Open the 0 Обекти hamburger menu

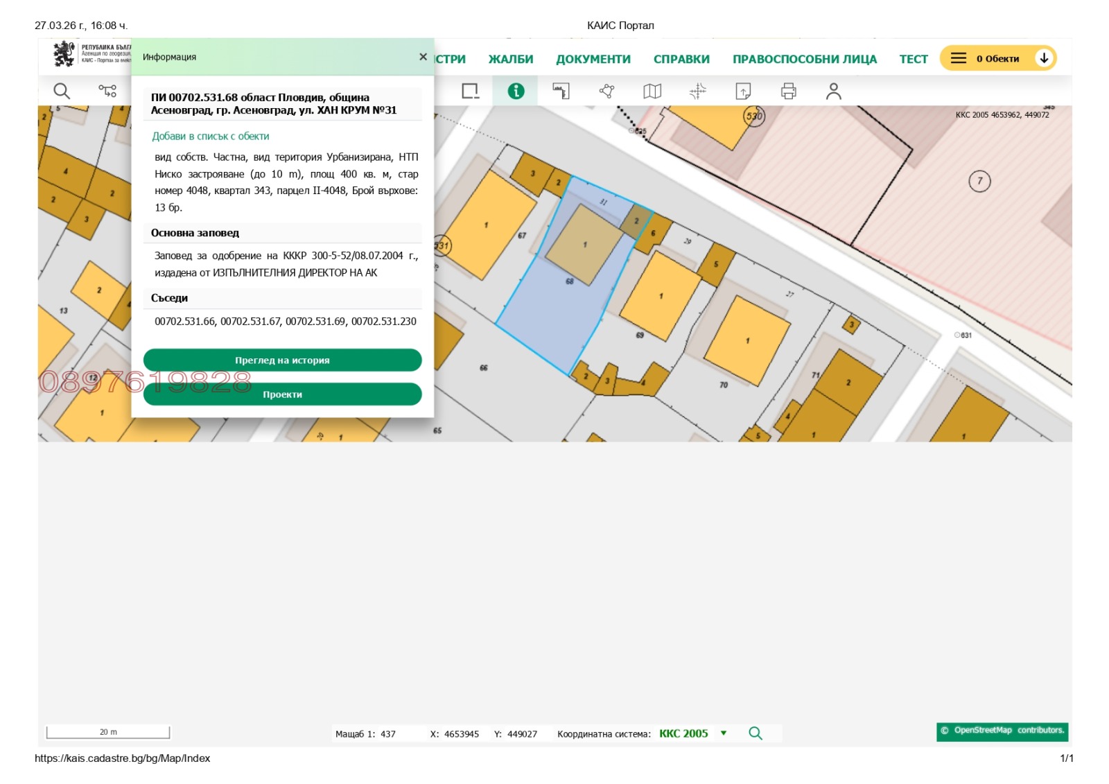[958, 58]
